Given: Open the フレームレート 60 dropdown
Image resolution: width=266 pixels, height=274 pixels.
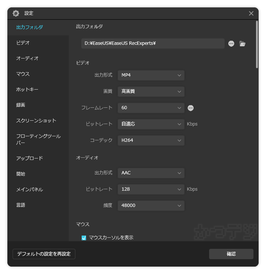Looking at the screenshot, I should [x=151, y=108].
